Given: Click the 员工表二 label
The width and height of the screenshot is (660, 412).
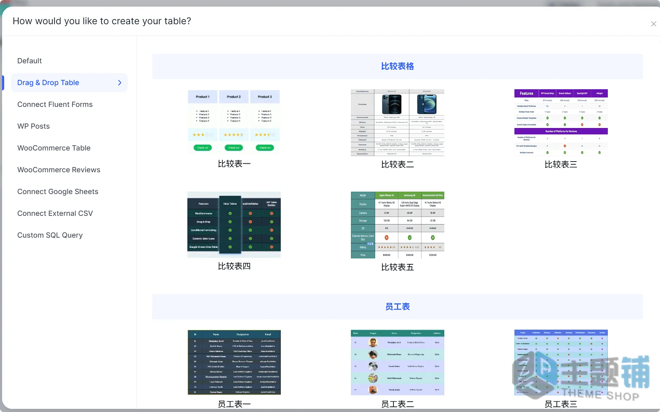Looking at the screenshot, I should pyautogui.click(x=398, y=404).
